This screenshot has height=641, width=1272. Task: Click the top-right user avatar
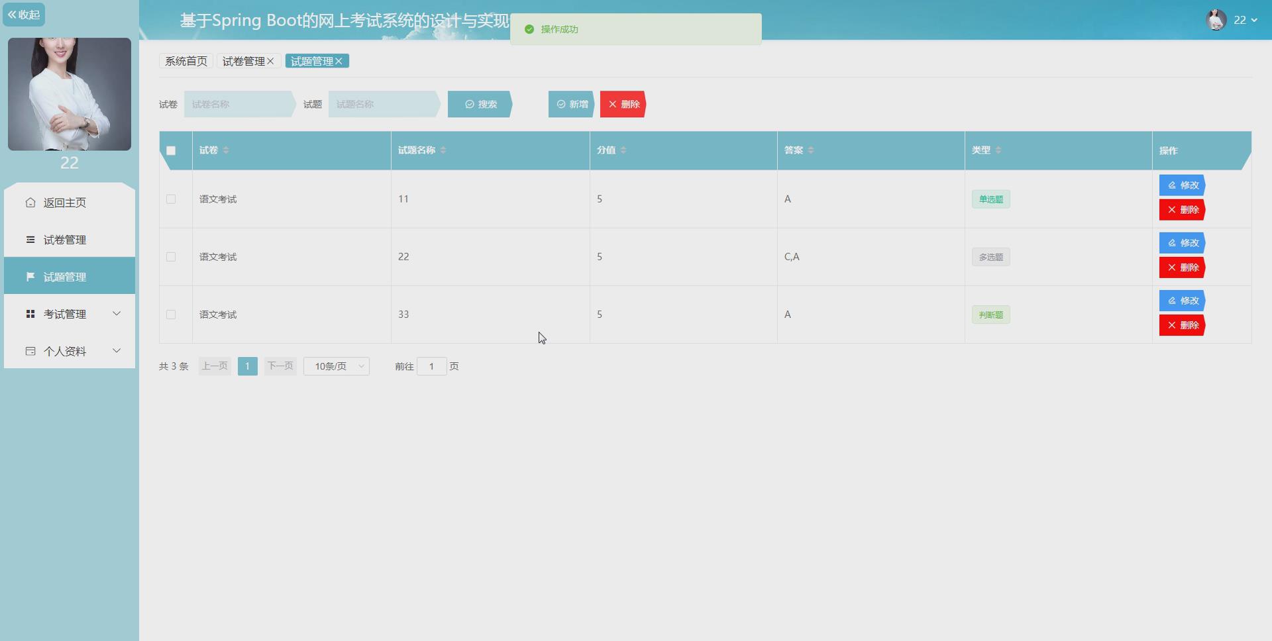[x=1216, y=20]
